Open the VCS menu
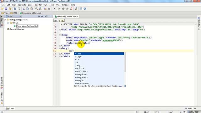The image size is (201, 113). pos(58,5)
